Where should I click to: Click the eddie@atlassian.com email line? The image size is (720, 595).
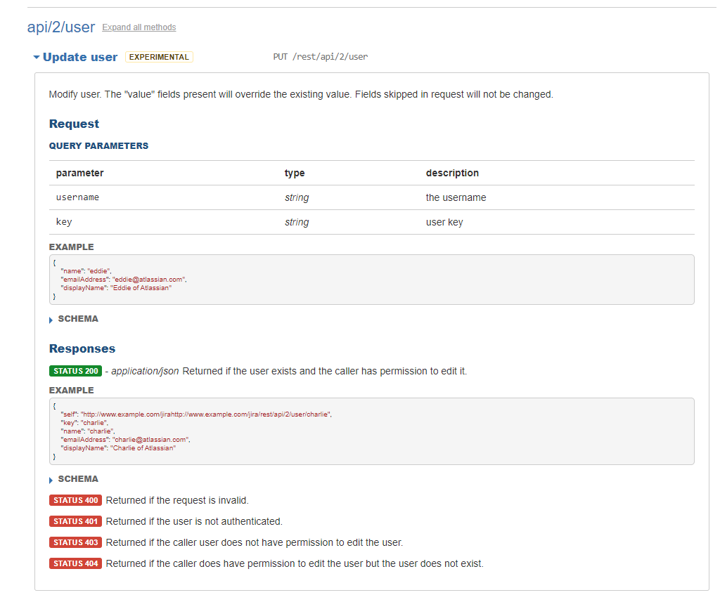pyautogui.click(x=124, y=280)
